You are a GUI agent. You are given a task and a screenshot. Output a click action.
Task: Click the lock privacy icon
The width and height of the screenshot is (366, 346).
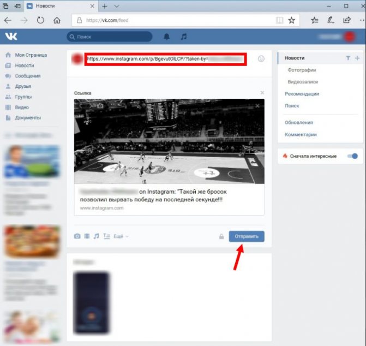coord(221,236)
